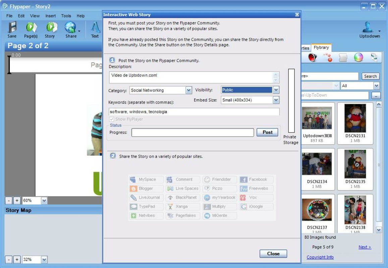Open the Tools menu

[66, 16]
